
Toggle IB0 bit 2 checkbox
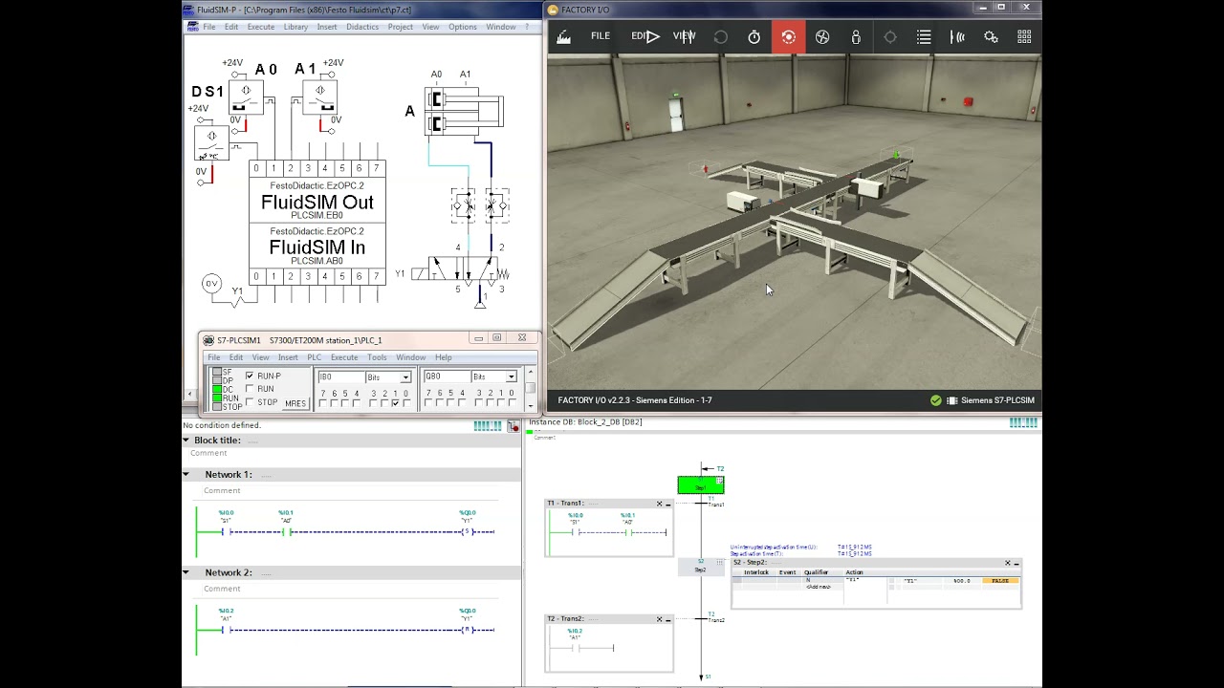[x=384, y=403]
